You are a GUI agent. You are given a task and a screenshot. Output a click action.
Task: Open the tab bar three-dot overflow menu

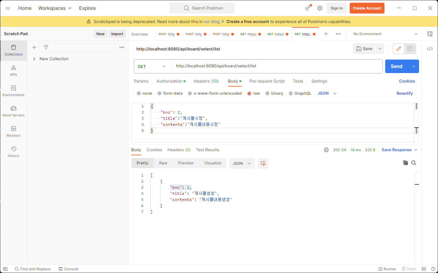[338, 34]
